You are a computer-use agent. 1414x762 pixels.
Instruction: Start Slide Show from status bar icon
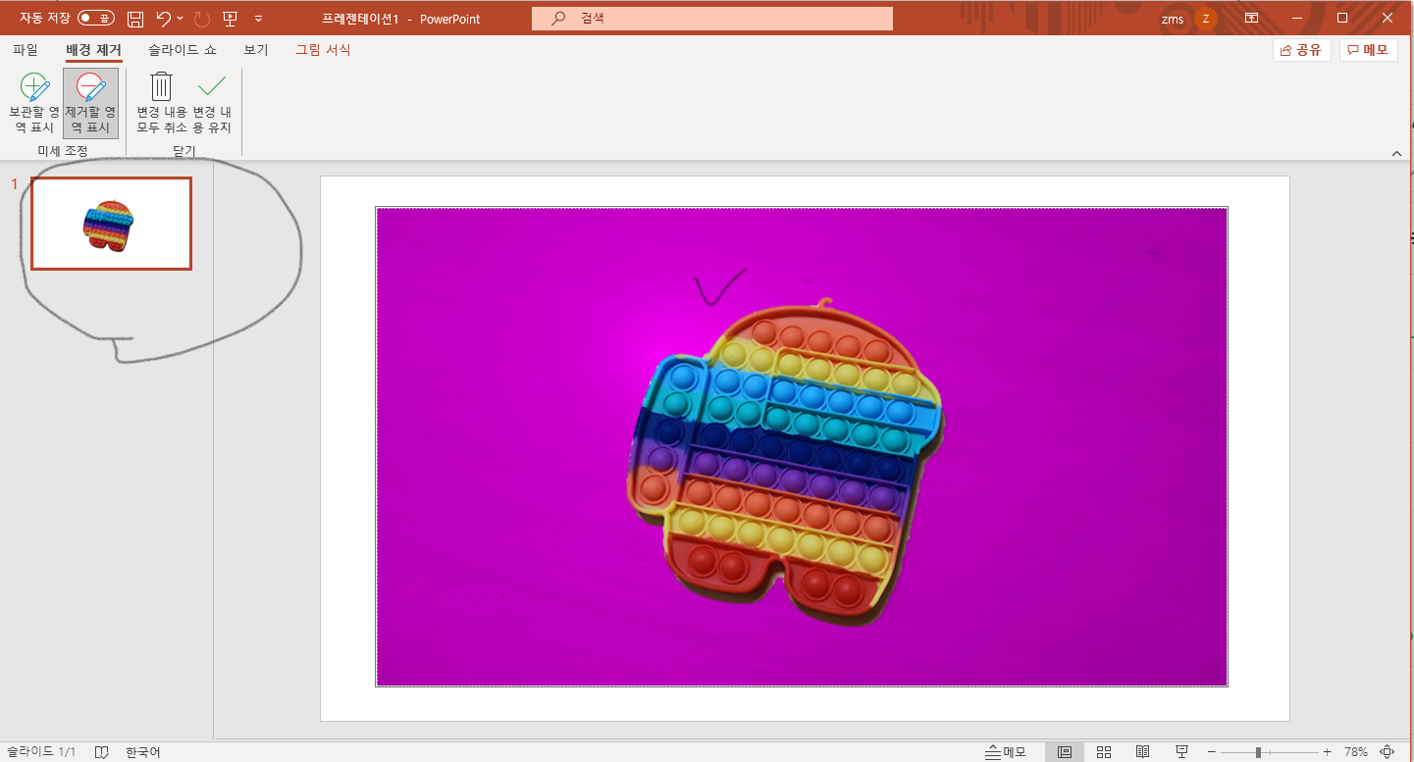1181,752
